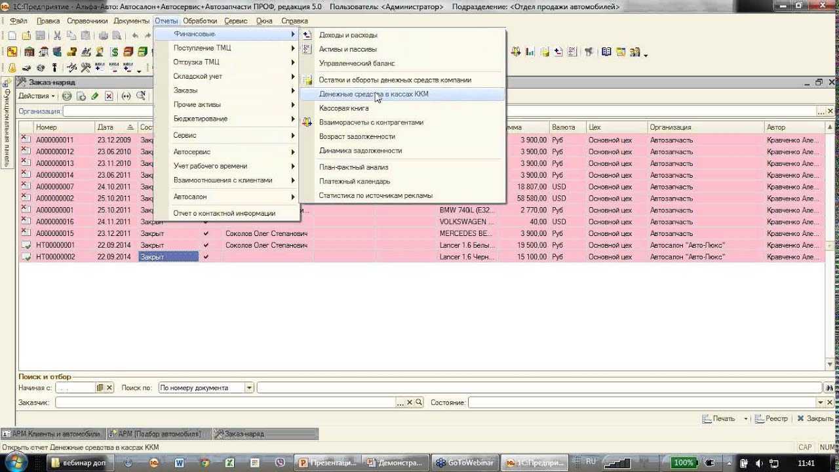Select Управленческий баланс report
The image size is (839, 472).
[402, 64]
